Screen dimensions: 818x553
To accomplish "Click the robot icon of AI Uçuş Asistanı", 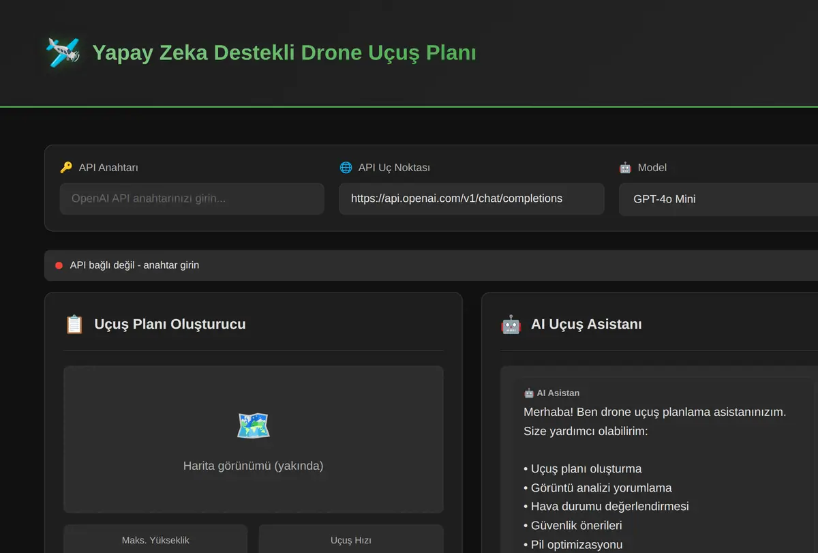I will point(511,324).
